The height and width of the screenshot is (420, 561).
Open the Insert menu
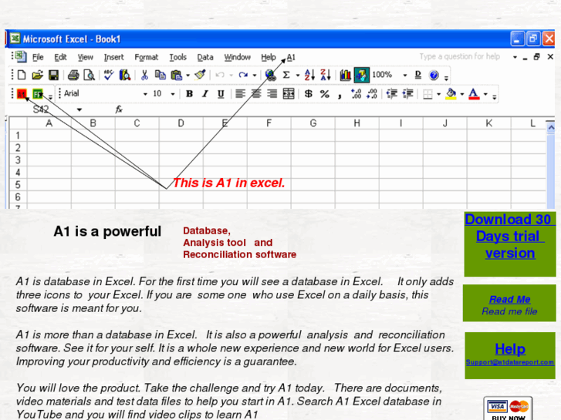click(x=113, y=57)
